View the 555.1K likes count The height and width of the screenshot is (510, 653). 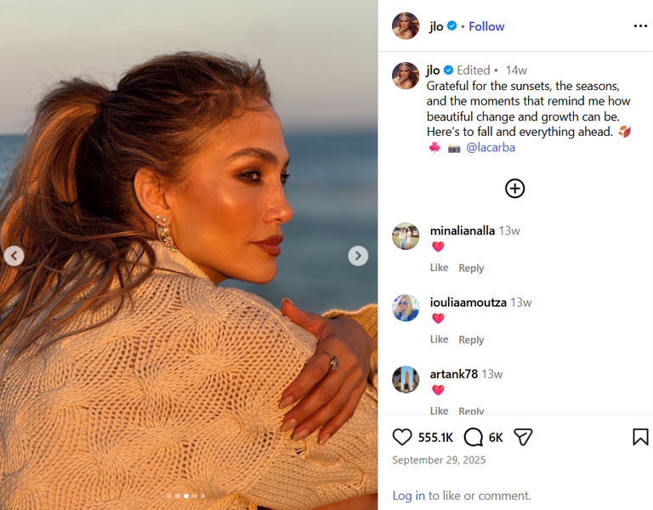[x=435, y=438]
